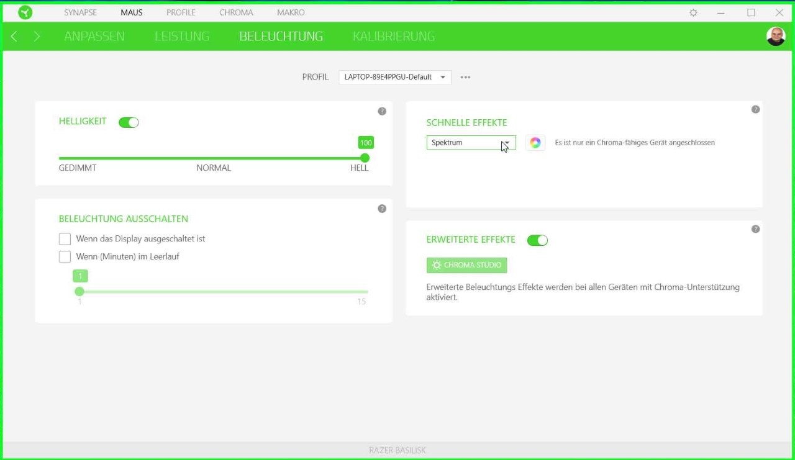Viewport: 795px width, 460px height.
Task: Click the brightness slider handle at 100
Action: 365,158
